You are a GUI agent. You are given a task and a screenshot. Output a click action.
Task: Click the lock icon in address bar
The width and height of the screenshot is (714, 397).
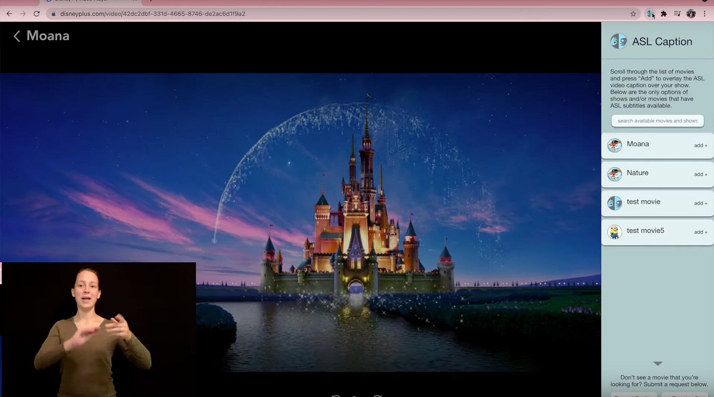click(53, 14)
